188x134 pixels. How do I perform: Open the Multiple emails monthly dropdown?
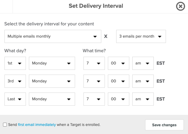[x=53, y=36]
